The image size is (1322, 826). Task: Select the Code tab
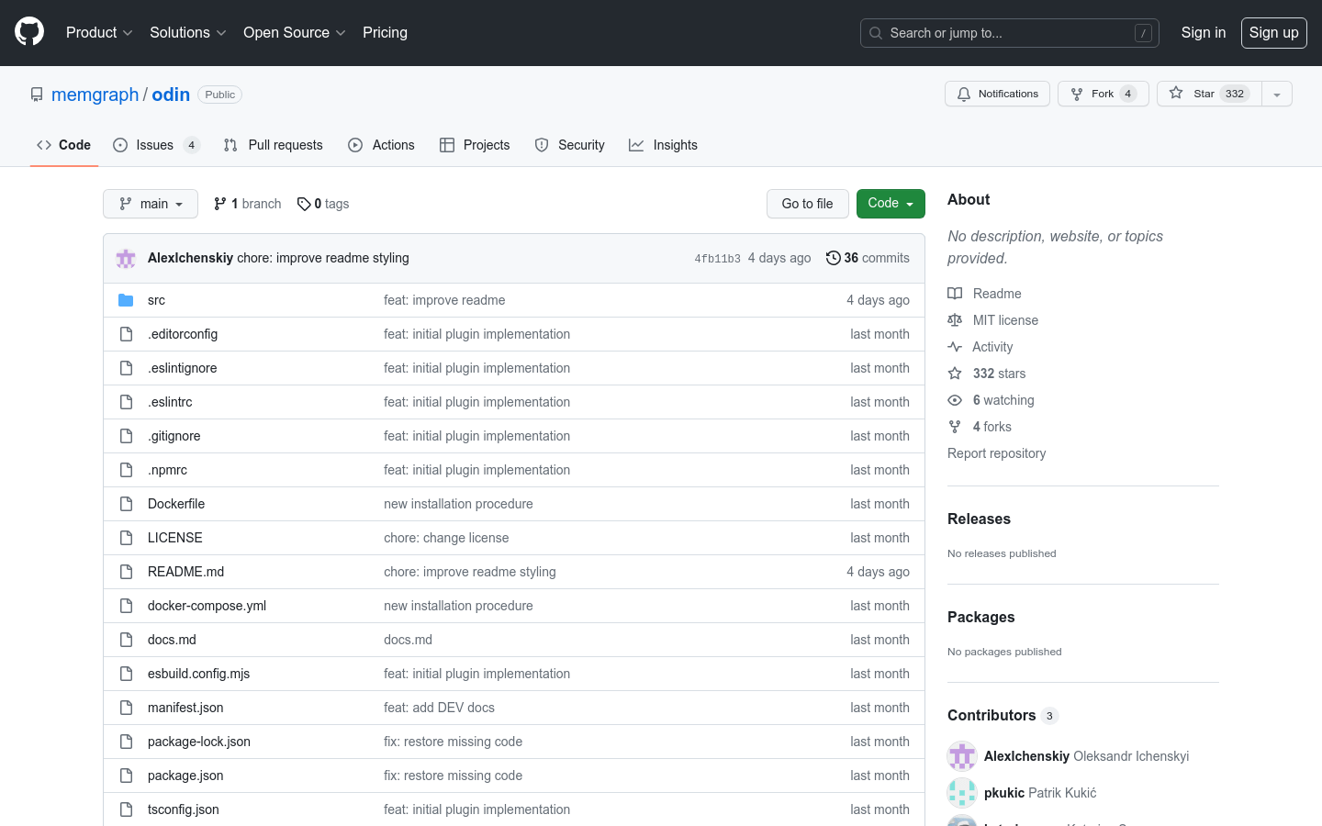(x=63, y=145)
